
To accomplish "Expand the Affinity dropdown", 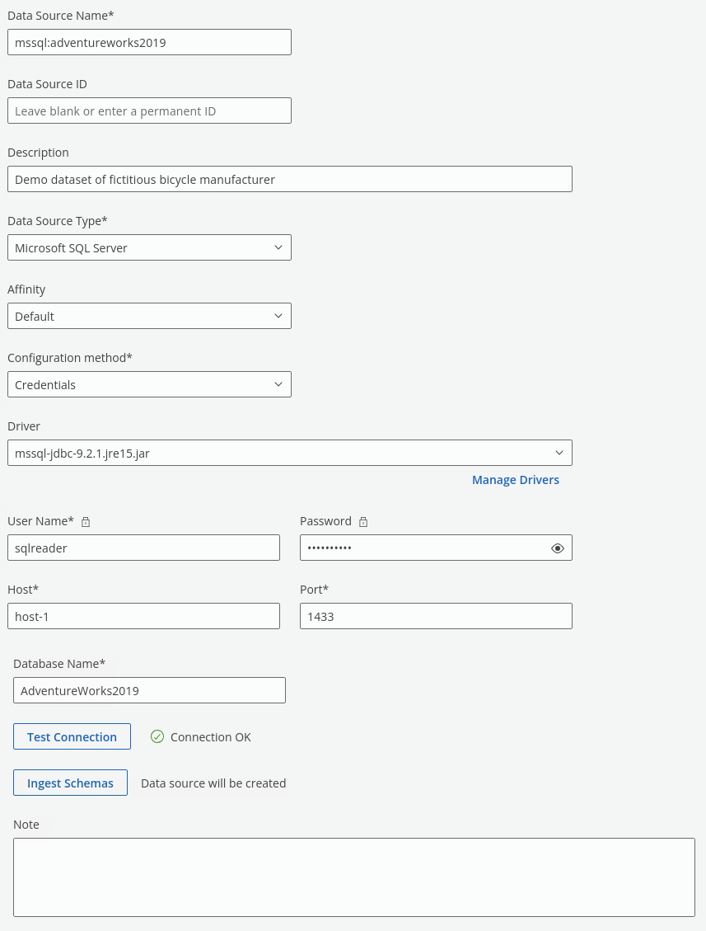I will pyautogui.click(x=149, y=316).
